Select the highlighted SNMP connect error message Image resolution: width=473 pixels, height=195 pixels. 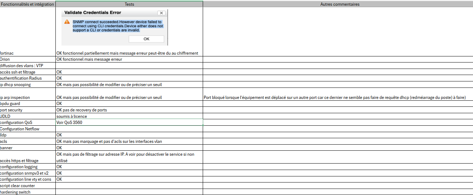click(118, 26)
